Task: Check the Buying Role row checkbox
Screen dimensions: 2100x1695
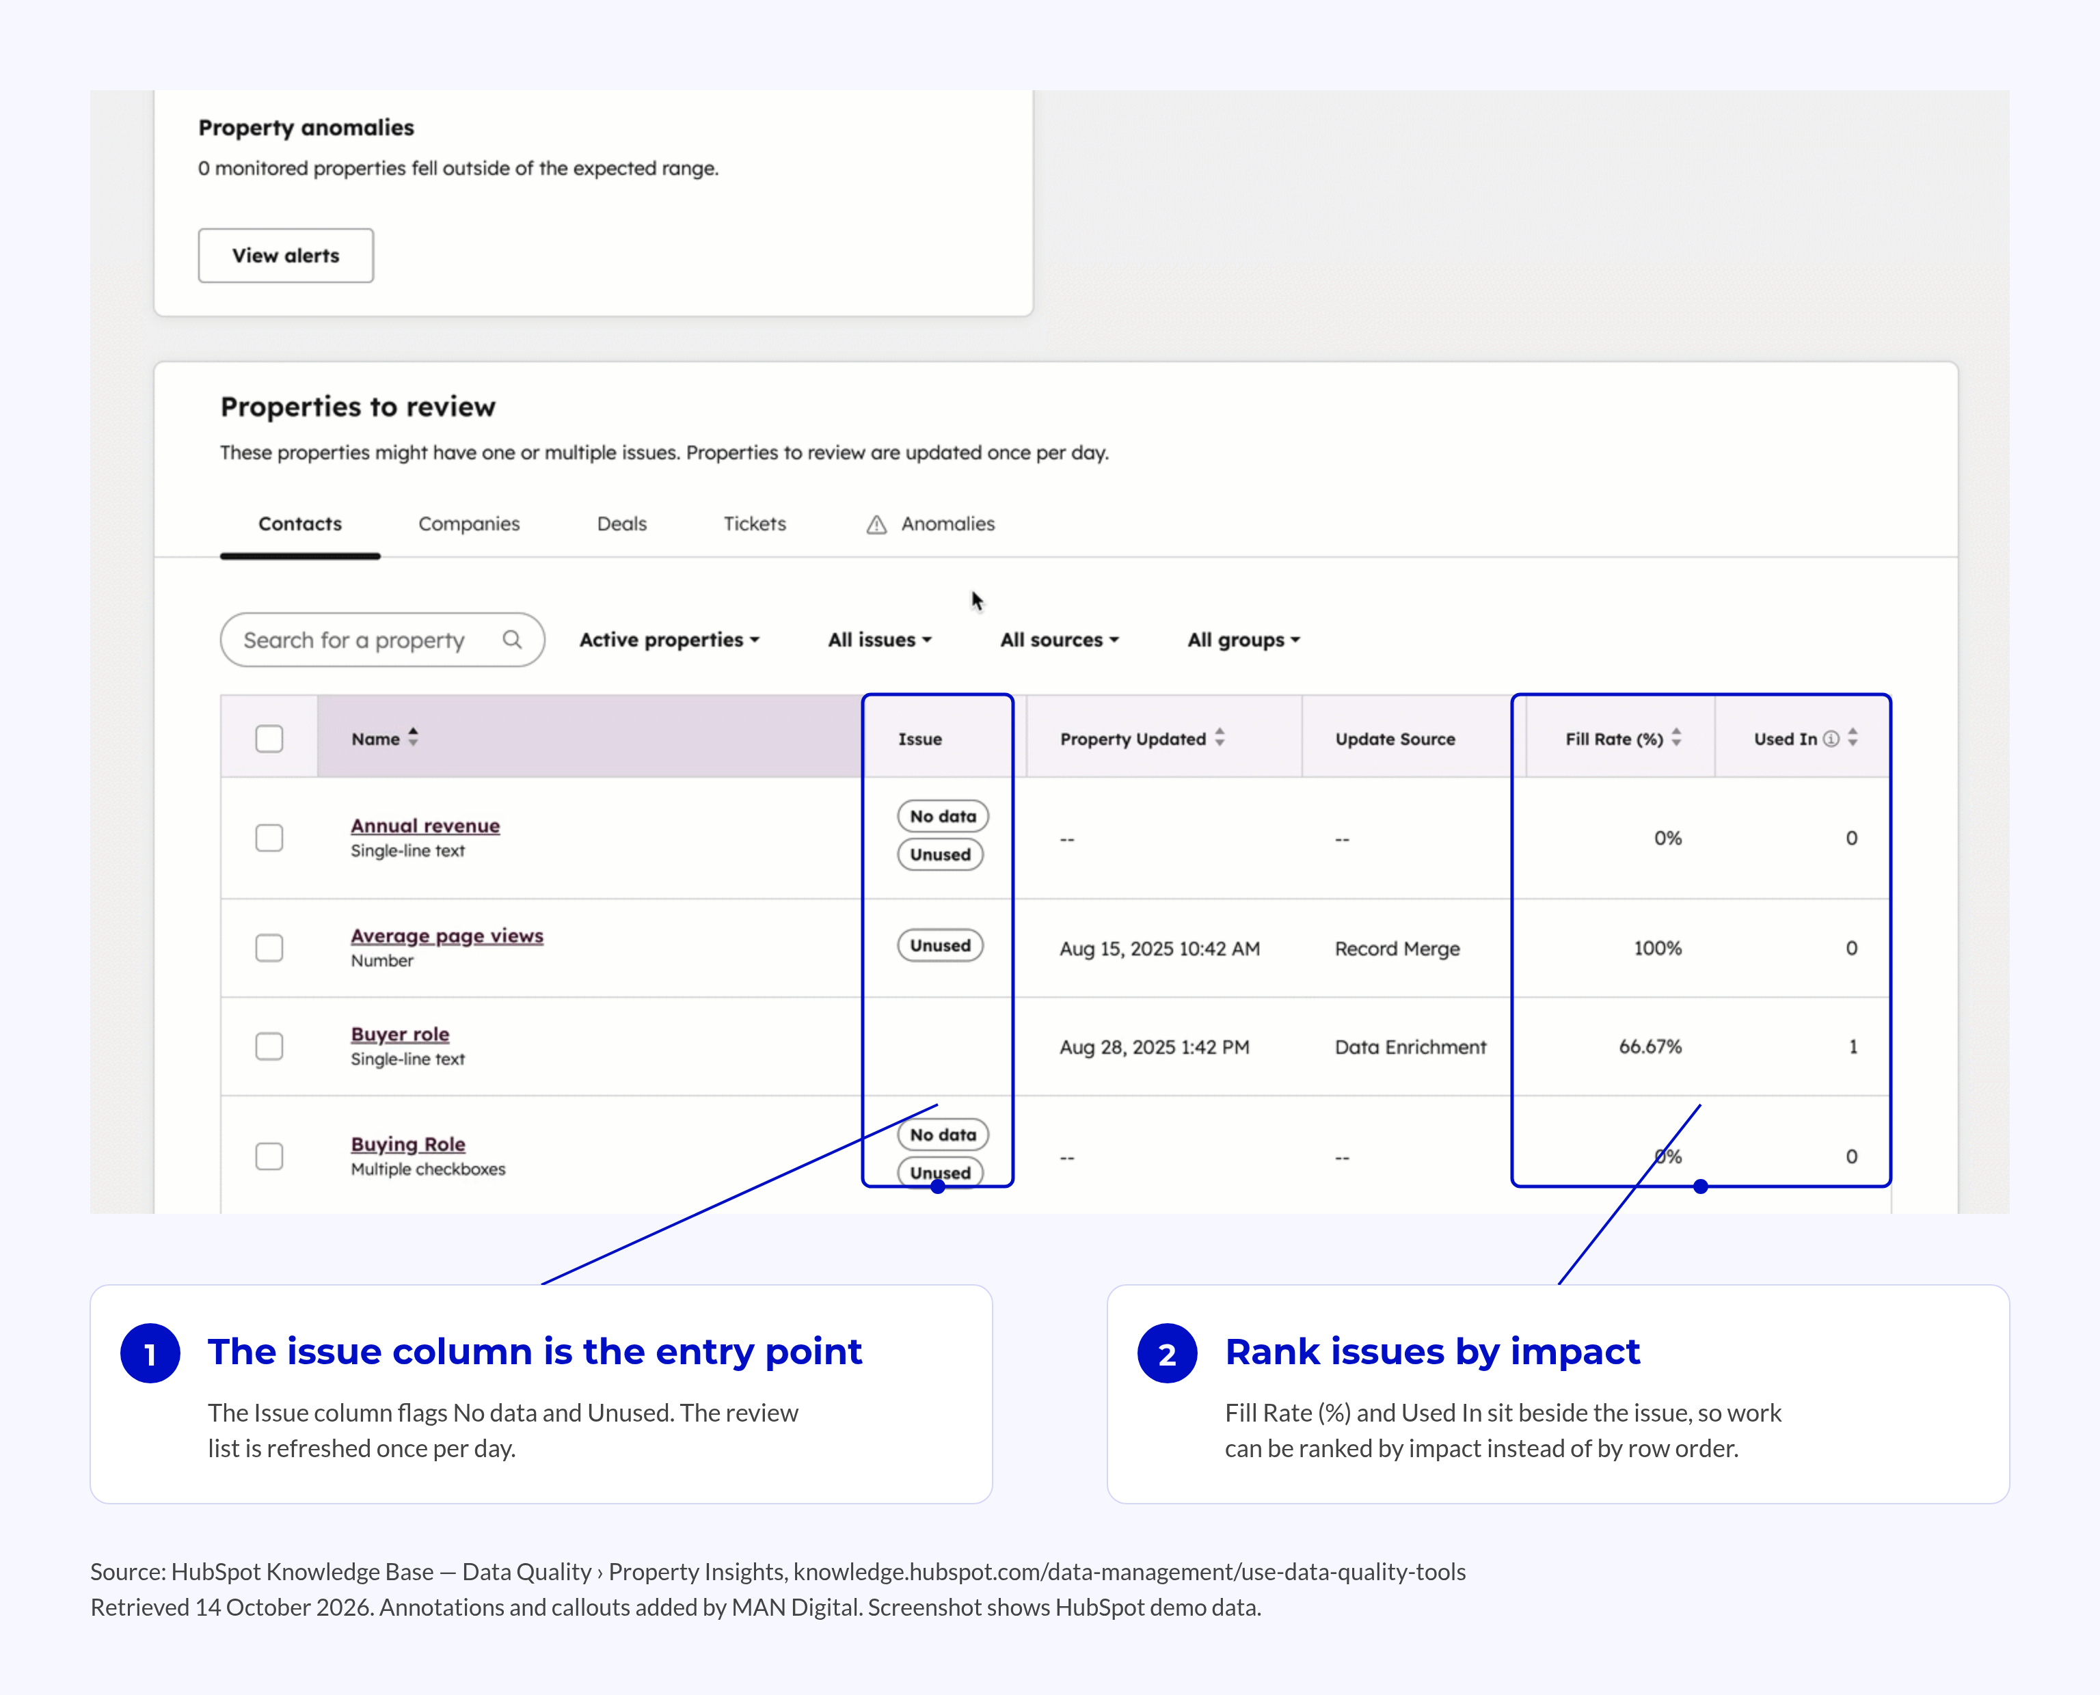Action: coord(269,1157)
